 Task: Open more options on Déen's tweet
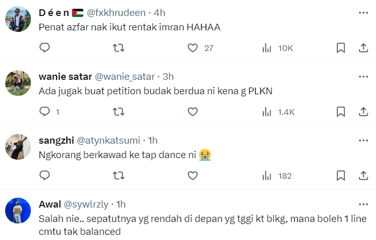(363, 13)
